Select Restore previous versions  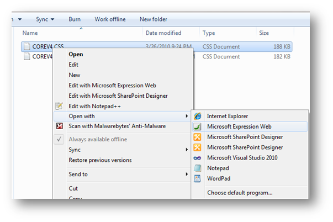100,160
